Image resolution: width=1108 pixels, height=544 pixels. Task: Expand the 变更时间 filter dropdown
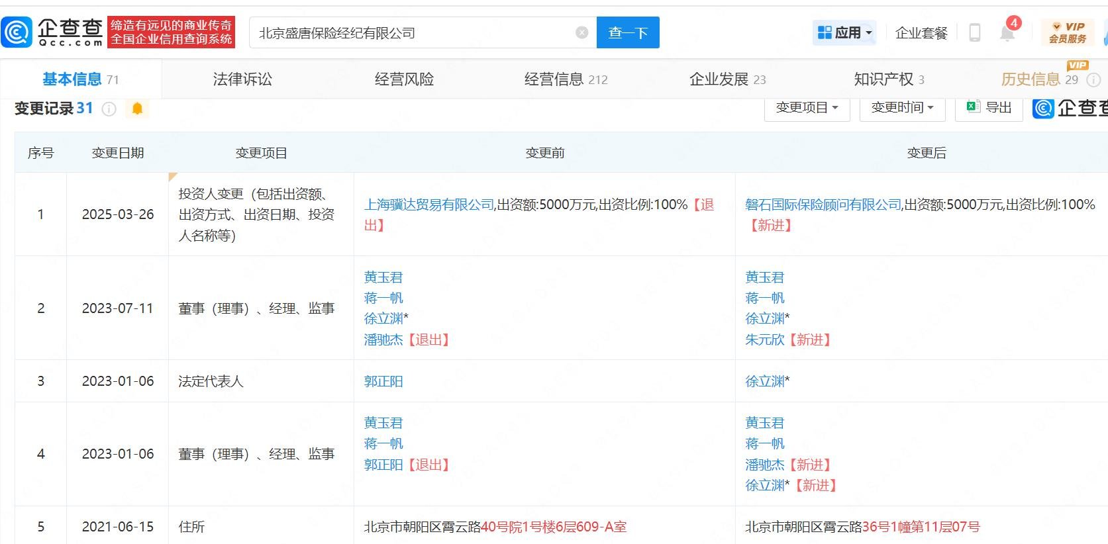902,107
